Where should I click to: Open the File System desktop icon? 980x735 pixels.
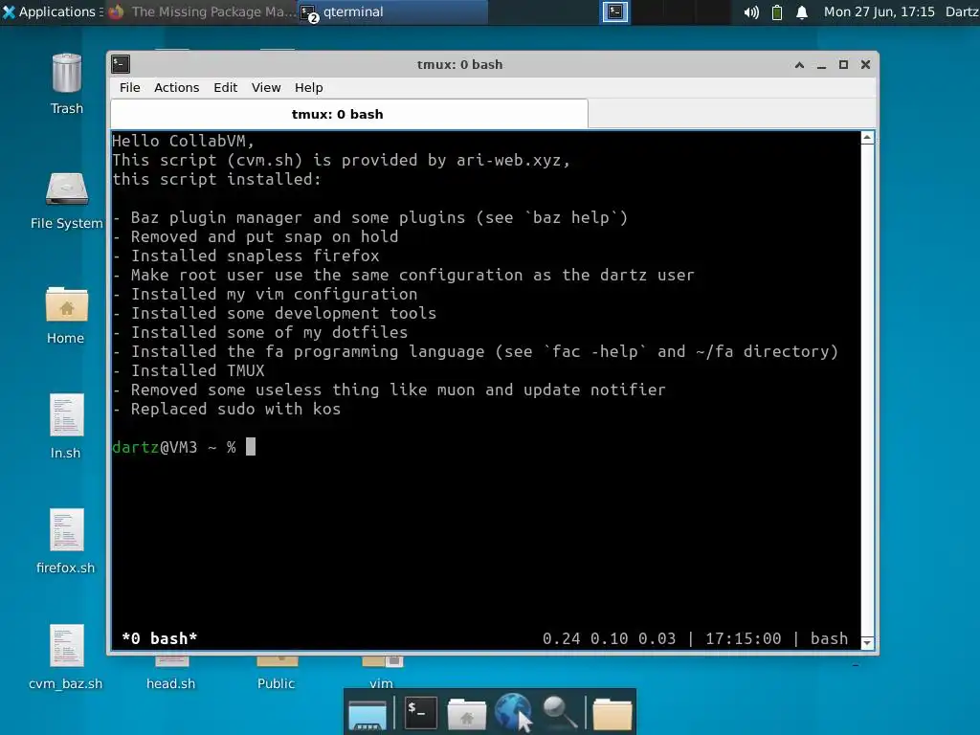[66, 189]
